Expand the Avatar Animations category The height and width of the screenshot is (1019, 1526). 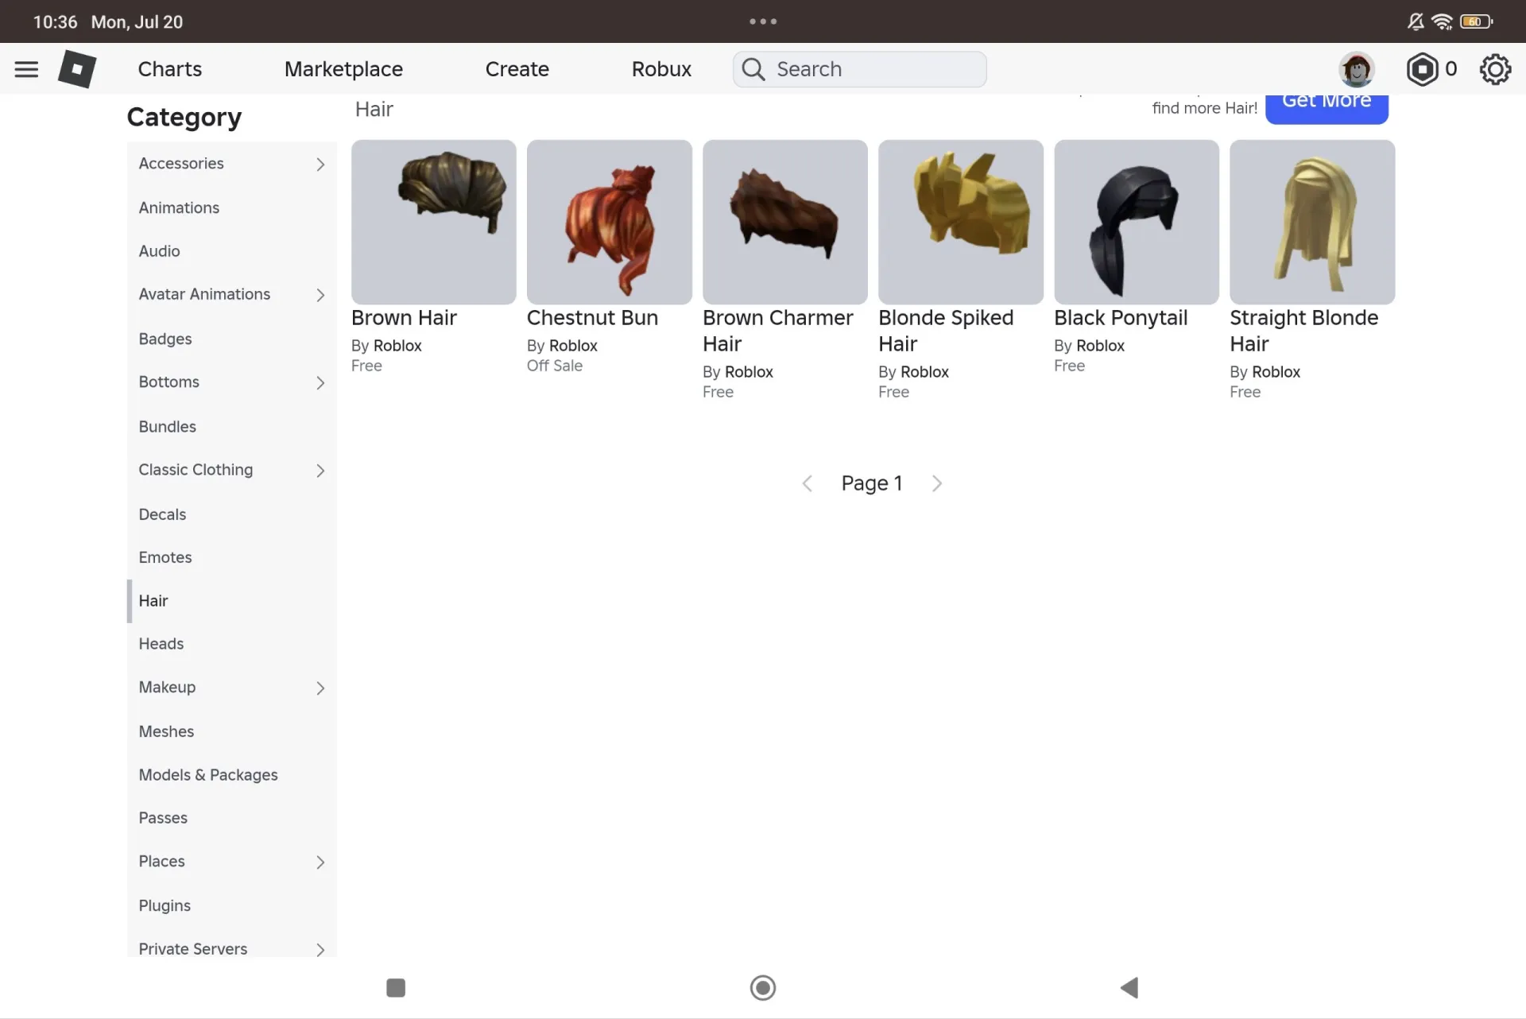(232, 294)
